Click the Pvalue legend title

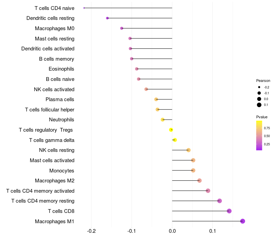click(262, 117)
